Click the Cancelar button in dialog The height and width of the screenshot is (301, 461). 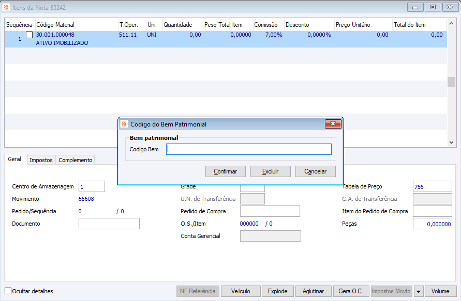click(x=316, y=171)
